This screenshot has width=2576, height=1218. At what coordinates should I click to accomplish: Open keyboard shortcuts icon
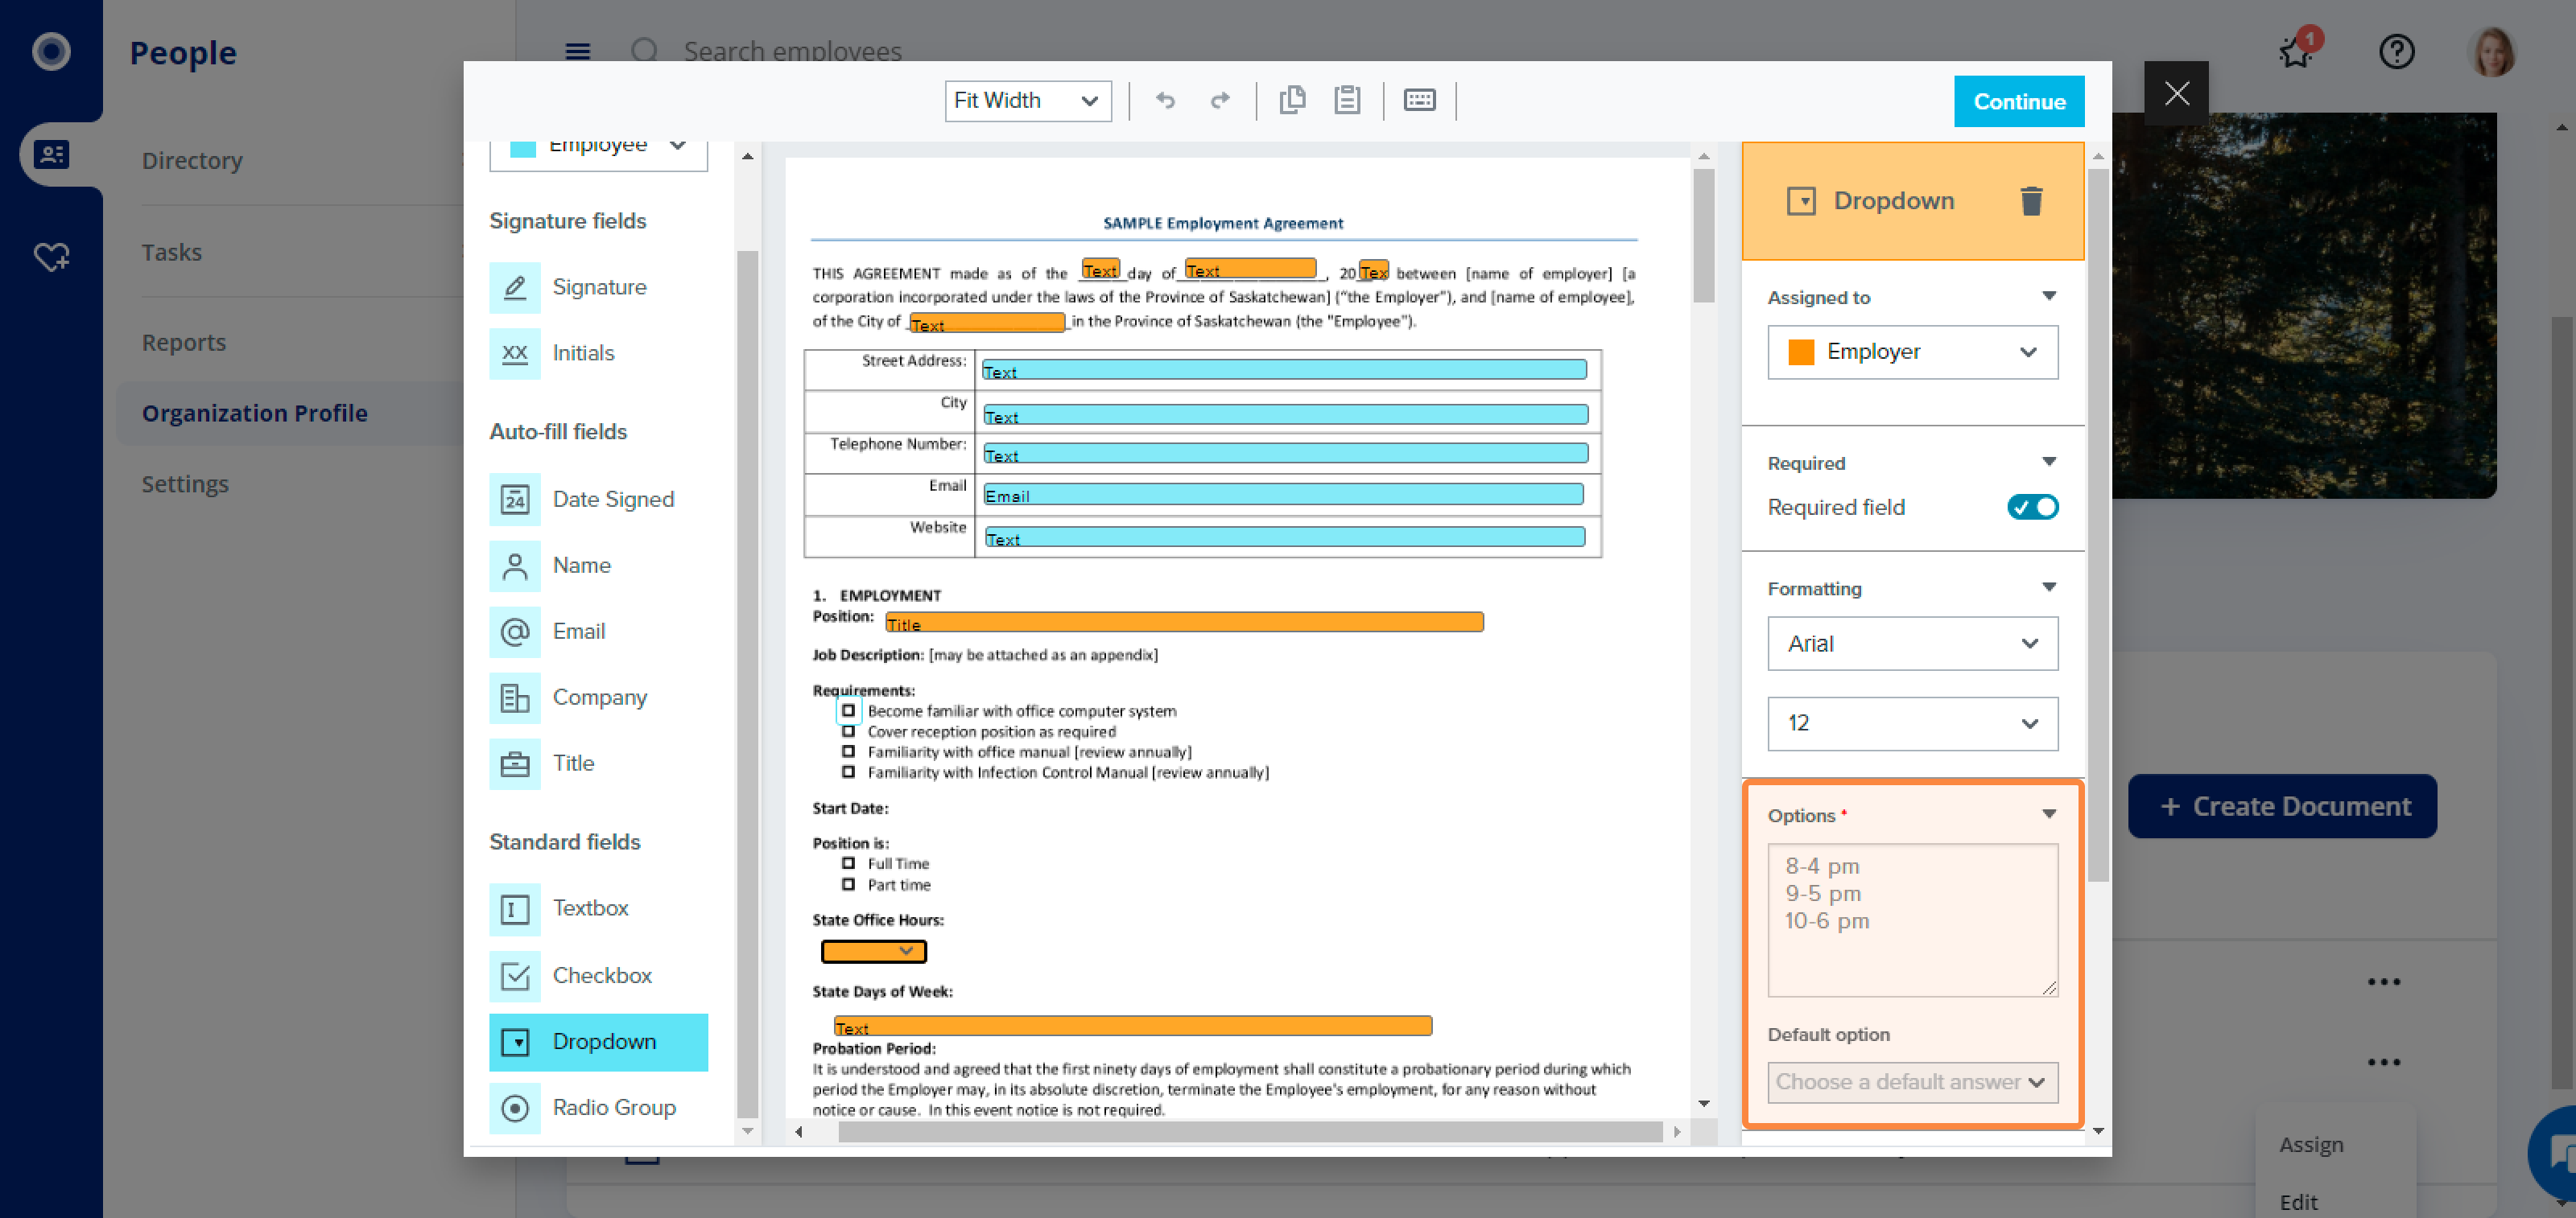point(1419,100)
